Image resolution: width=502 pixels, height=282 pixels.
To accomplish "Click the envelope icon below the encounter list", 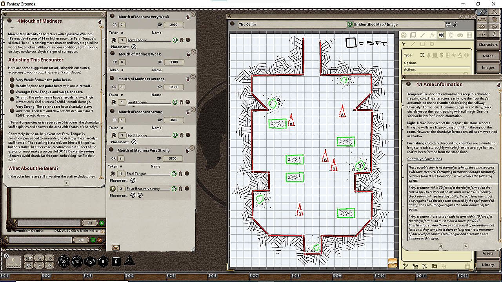I will (115, 247).
